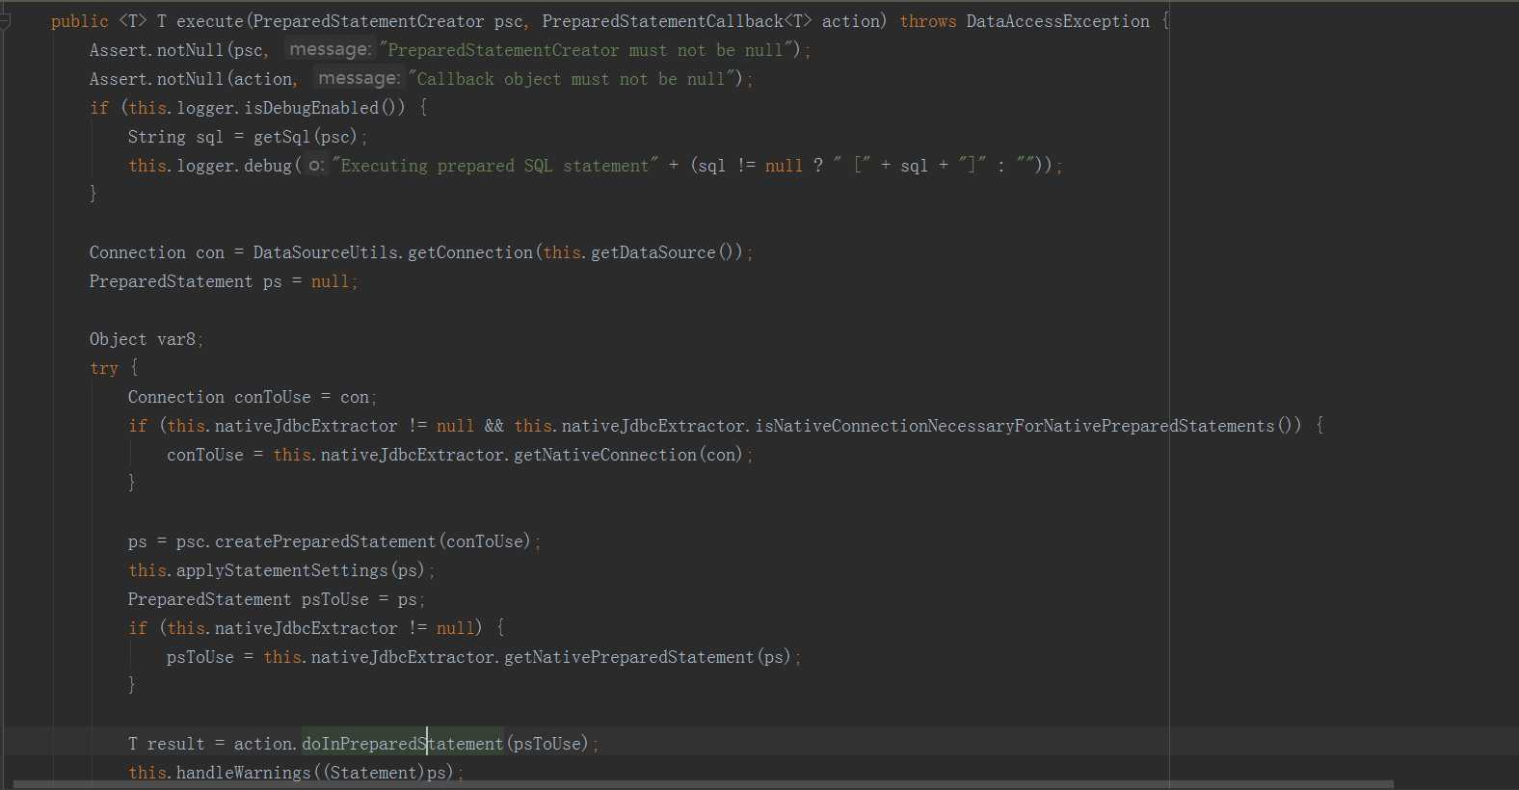
Task: Click the 'message:' hint on the psc assert line
Action: point(330,49)
